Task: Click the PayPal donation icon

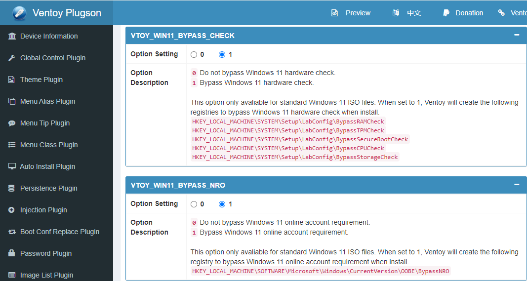Action: [446, 13]
